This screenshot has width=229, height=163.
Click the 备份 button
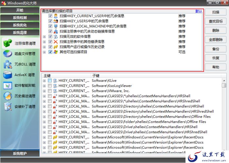pos(216,49)
